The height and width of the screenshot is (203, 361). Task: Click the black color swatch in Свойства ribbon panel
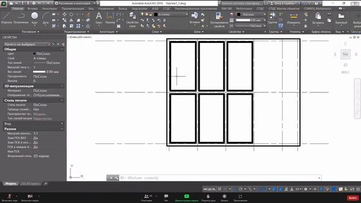(239, 14)
